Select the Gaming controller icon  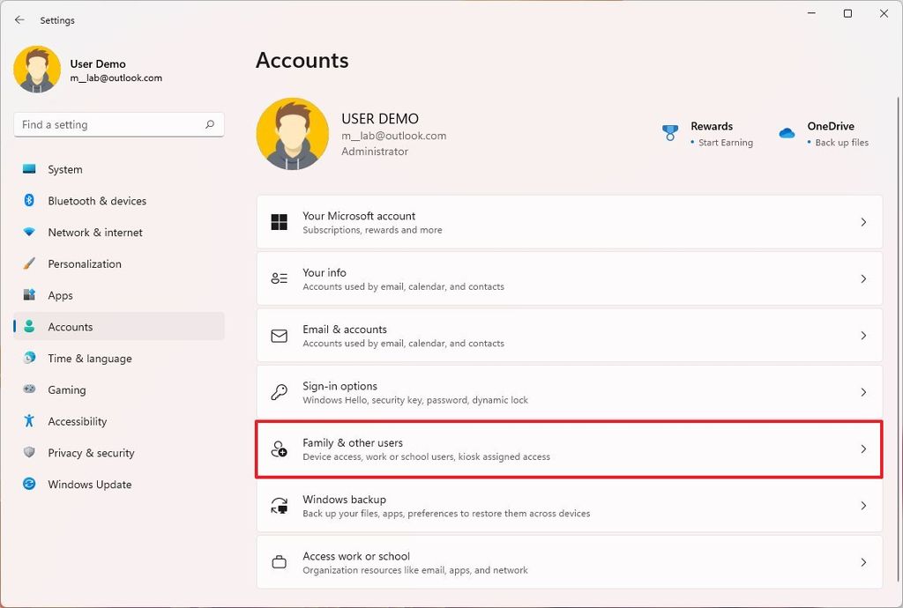[x=29, y=389]
